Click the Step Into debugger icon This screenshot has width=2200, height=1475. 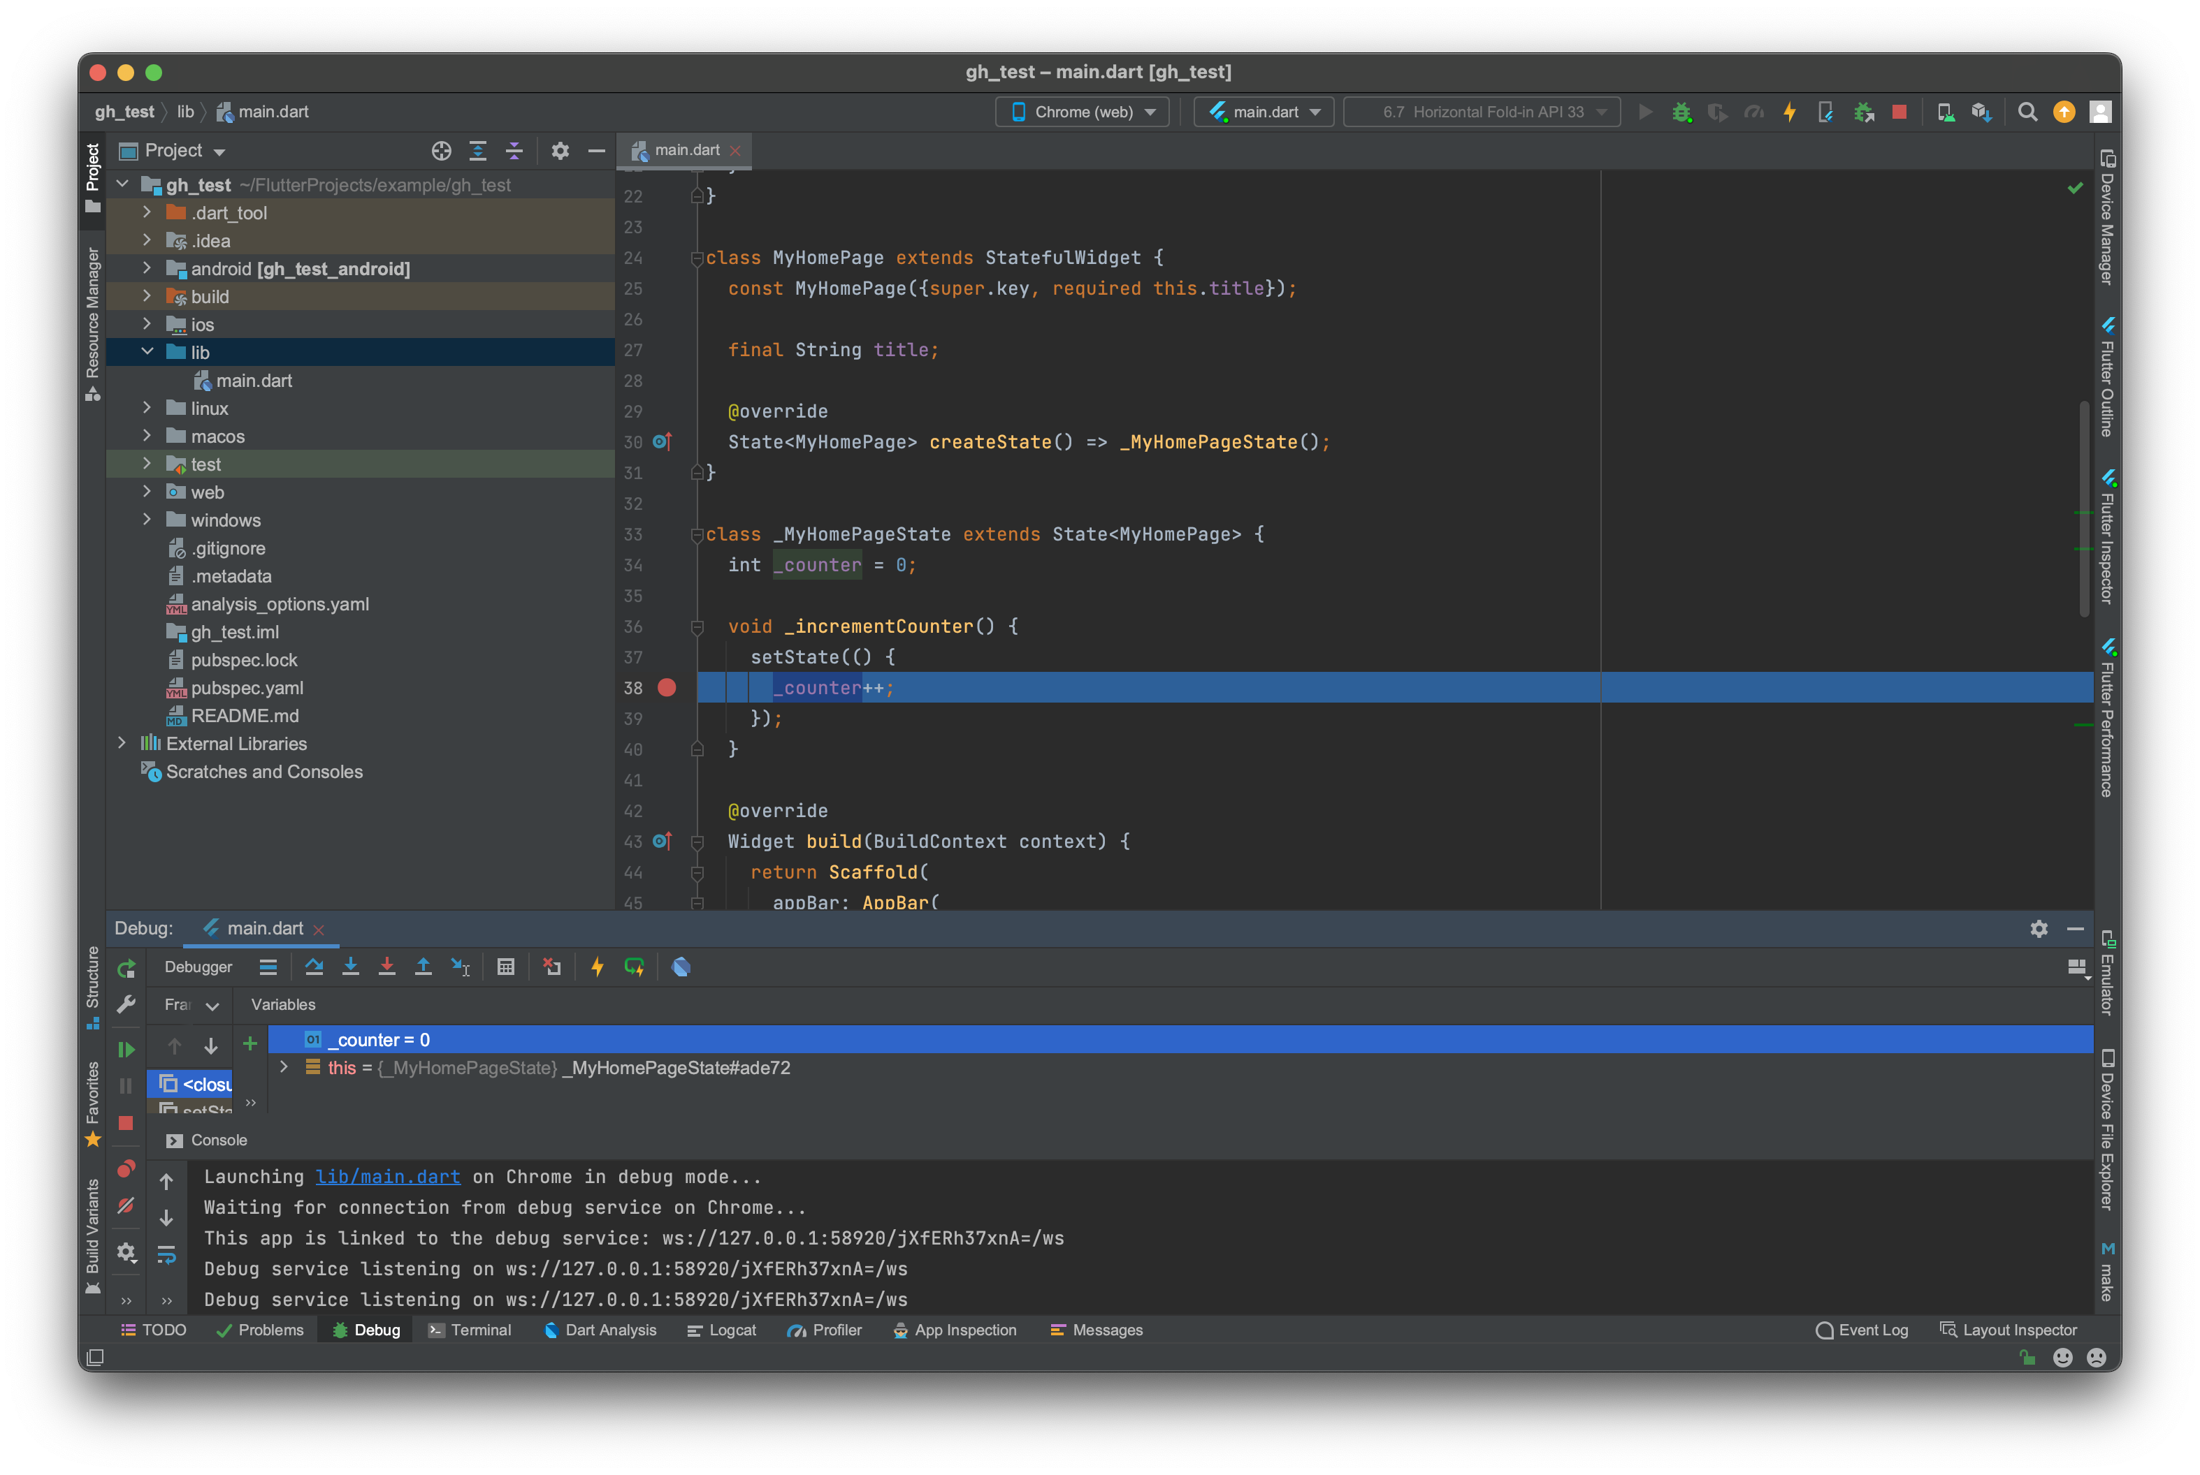350,967
